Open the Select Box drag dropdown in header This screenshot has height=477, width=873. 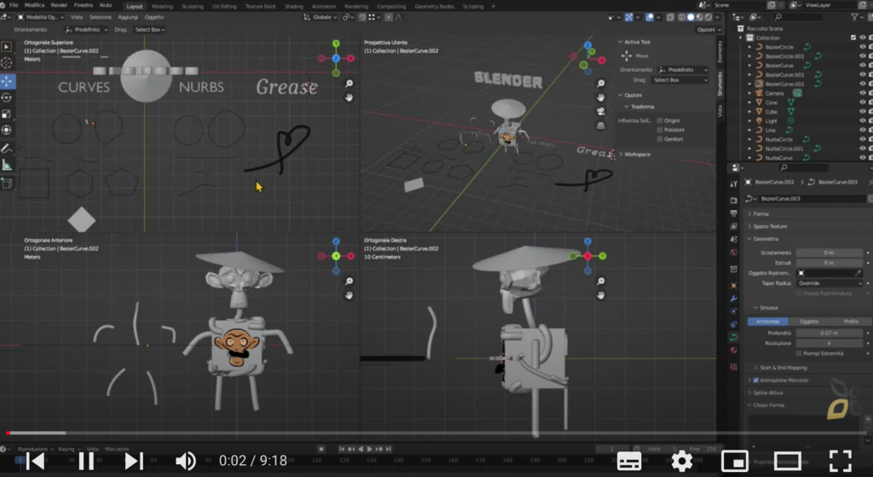pyautogui.click(x=149, y=30)
